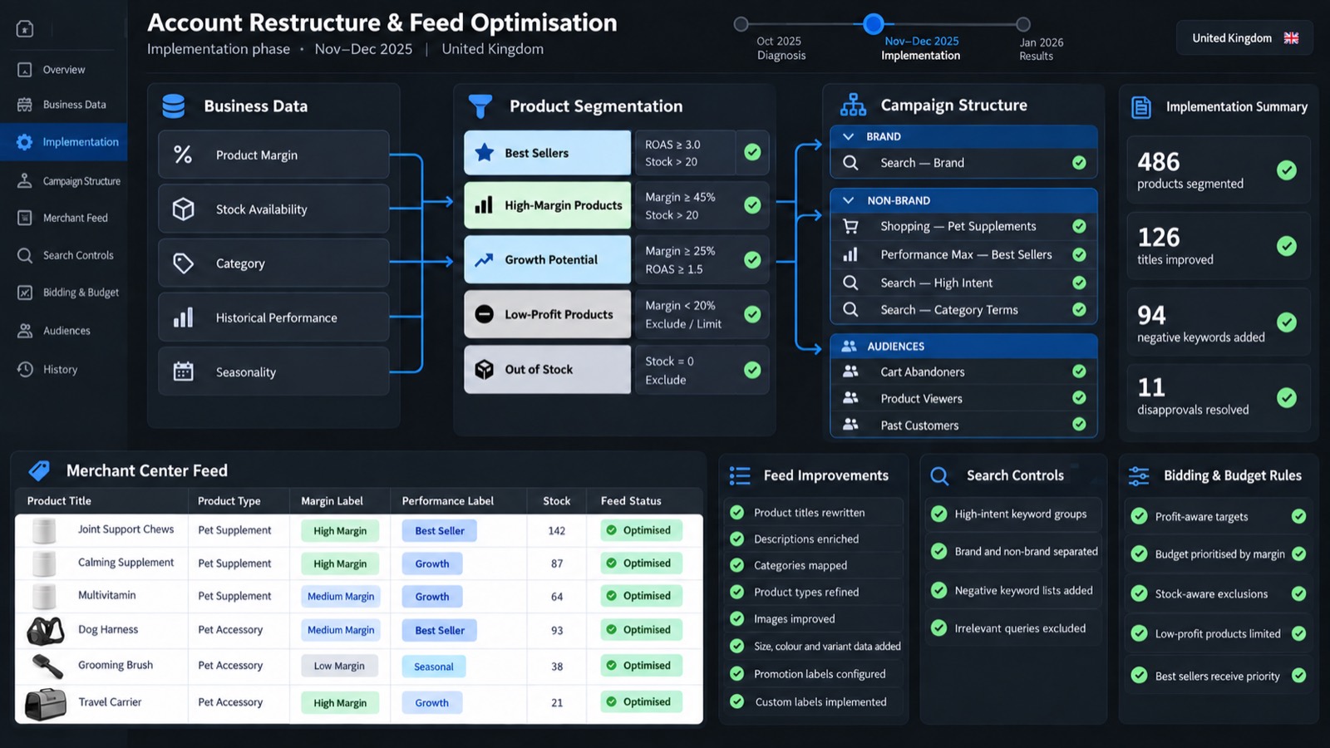Click the Performance Label column header
This screenshot has width=1330, height=748.
click(x=447, y=501)
